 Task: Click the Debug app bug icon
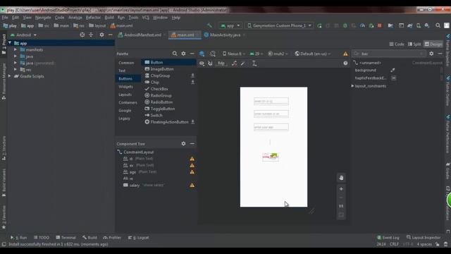[x=345, y=25]
